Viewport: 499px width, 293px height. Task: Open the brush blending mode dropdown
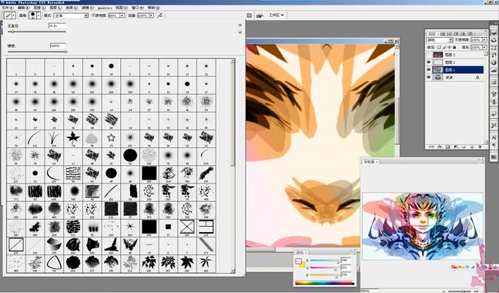(x=71, y=15)
